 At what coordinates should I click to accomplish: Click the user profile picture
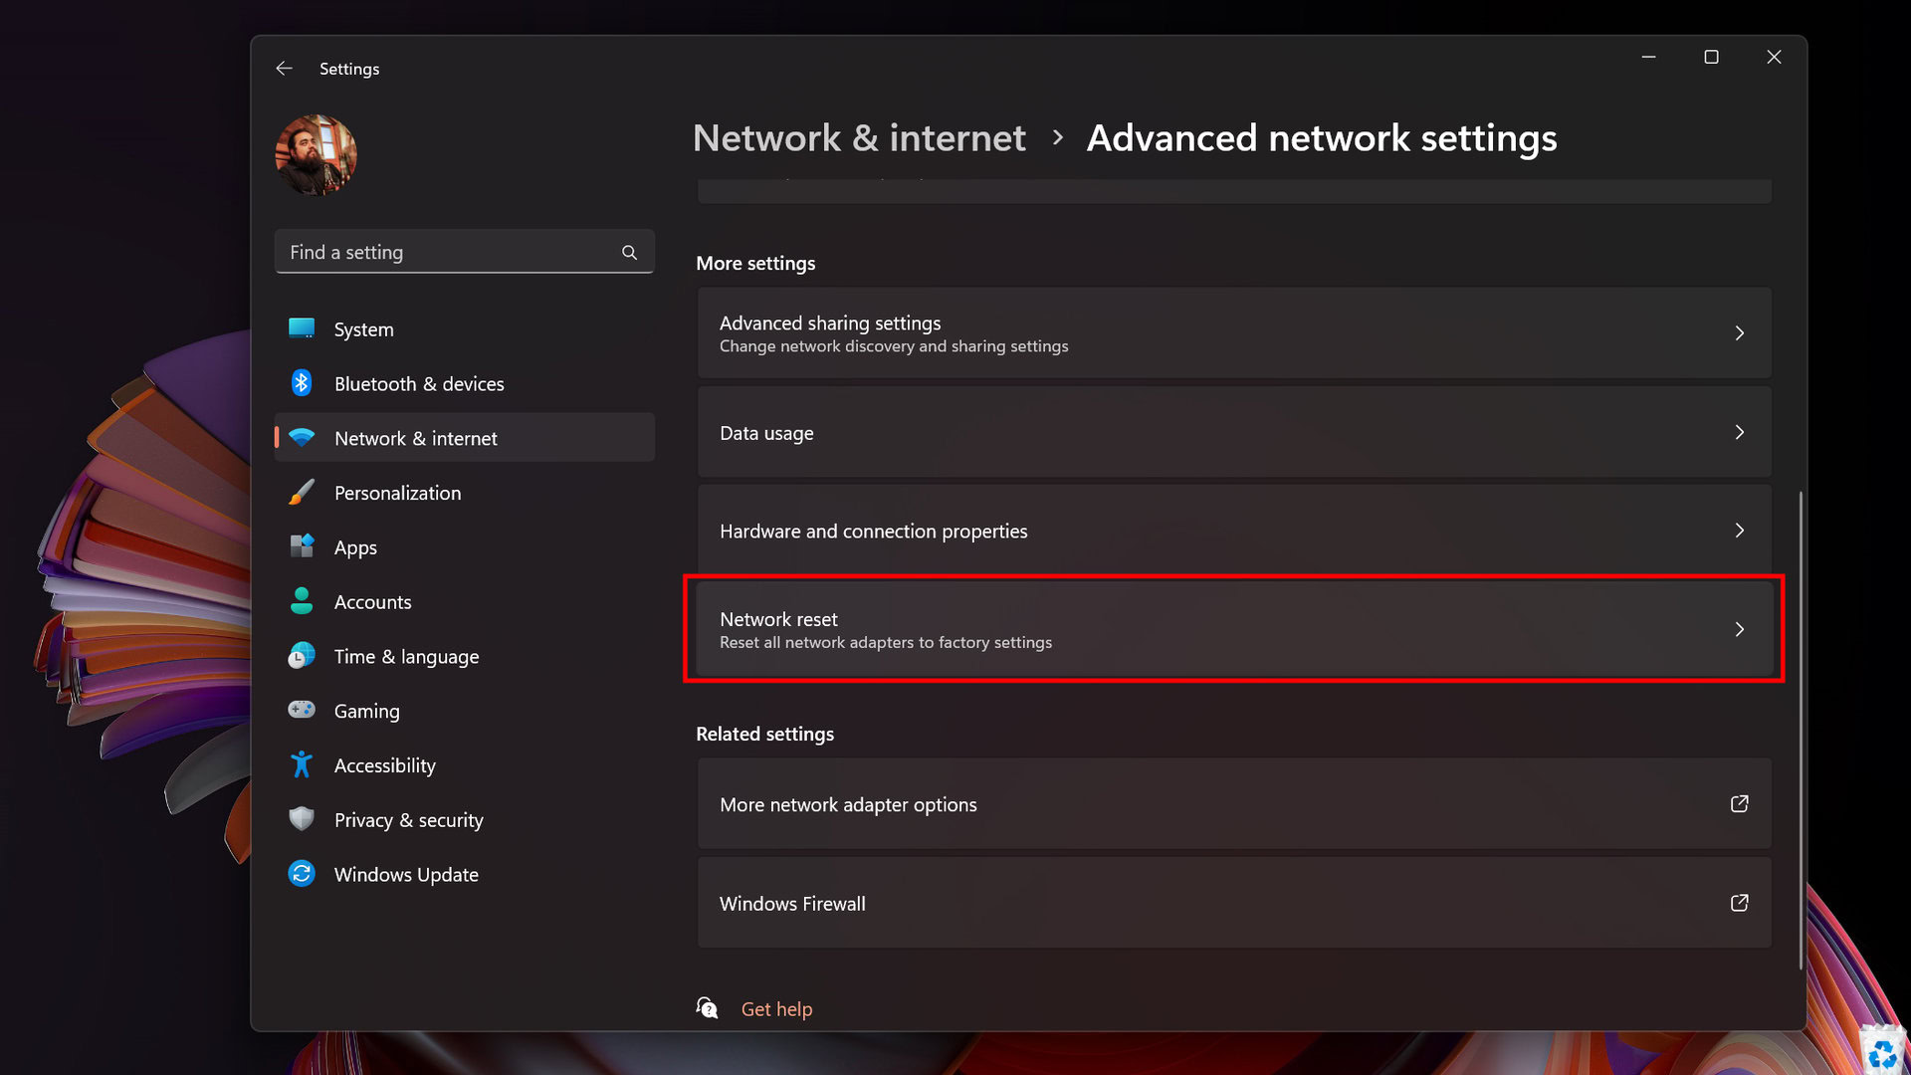click(317, 155)
